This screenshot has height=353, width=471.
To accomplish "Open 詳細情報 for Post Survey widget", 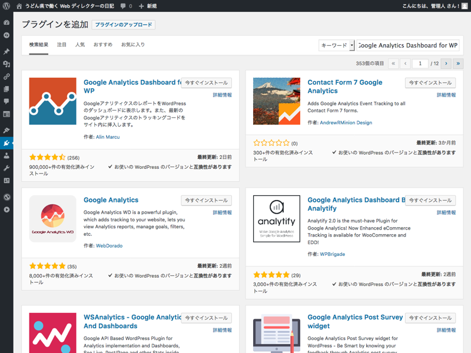I will [446, 331].
